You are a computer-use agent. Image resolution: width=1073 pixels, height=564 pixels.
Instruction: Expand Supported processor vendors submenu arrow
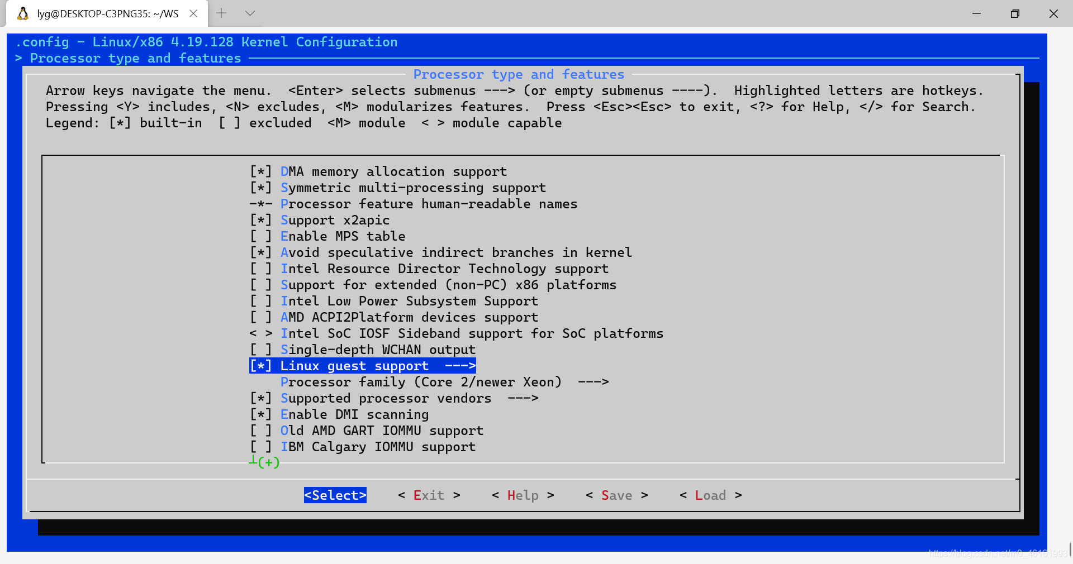(x=523, y=398)
